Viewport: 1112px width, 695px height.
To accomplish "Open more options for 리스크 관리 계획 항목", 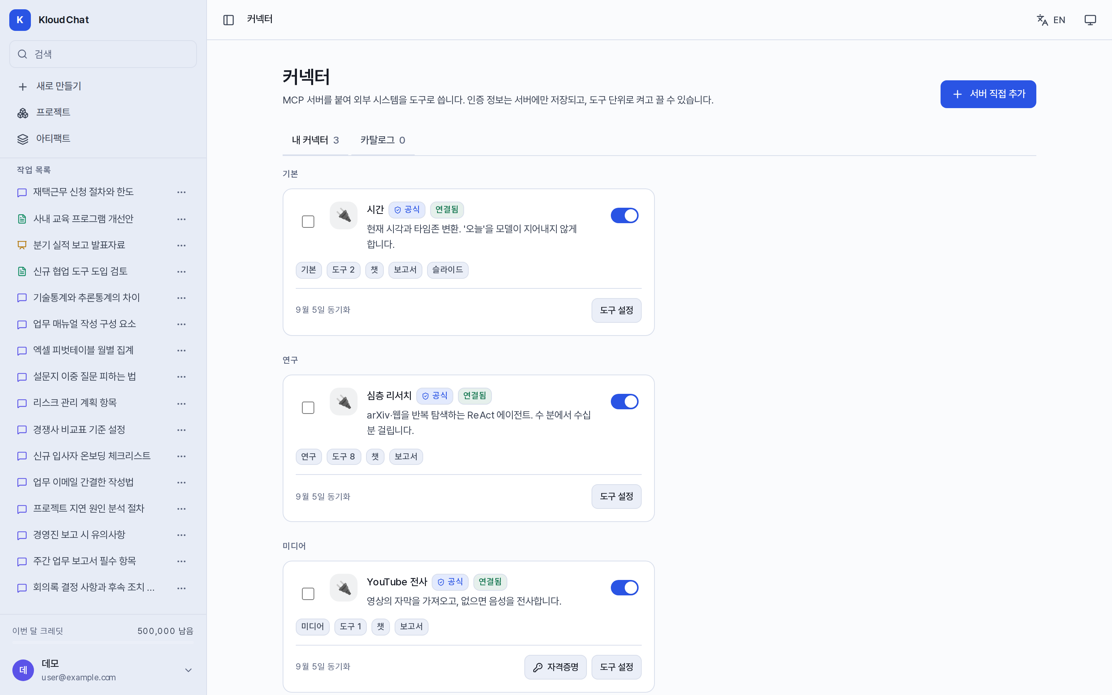I will coord(181,403).
